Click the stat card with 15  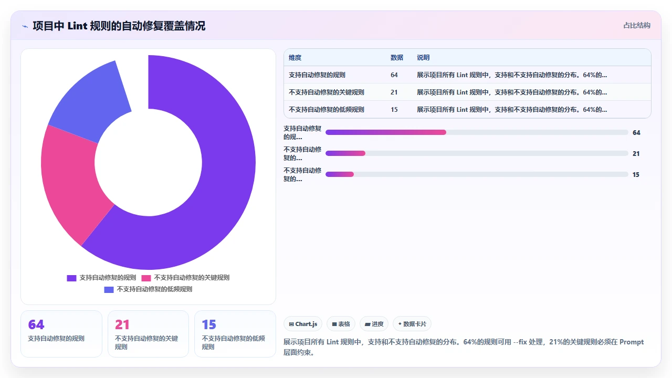(x=235, y=334)
